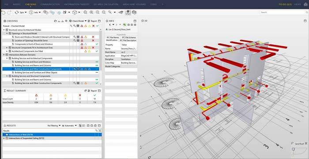
Task: Toggle the red critical severity filter in the Checking header
Action: coord(82,26)
